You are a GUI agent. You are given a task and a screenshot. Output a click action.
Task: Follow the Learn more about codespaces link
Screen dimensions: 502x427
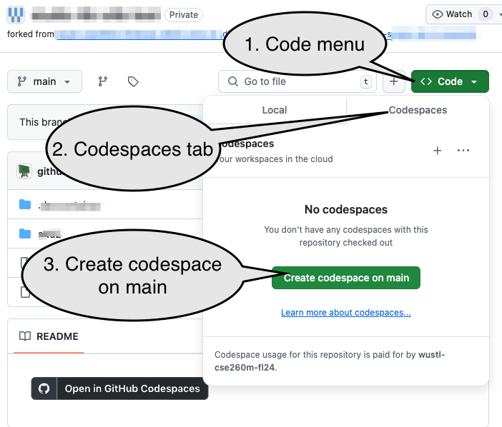(345, 313)
